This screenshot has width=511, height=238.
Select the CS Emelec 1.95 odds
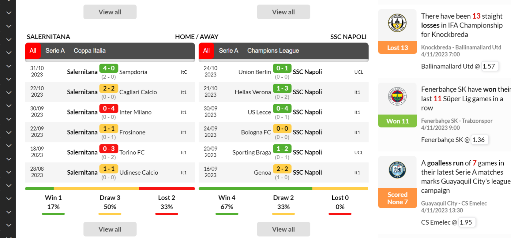[467, 222]
